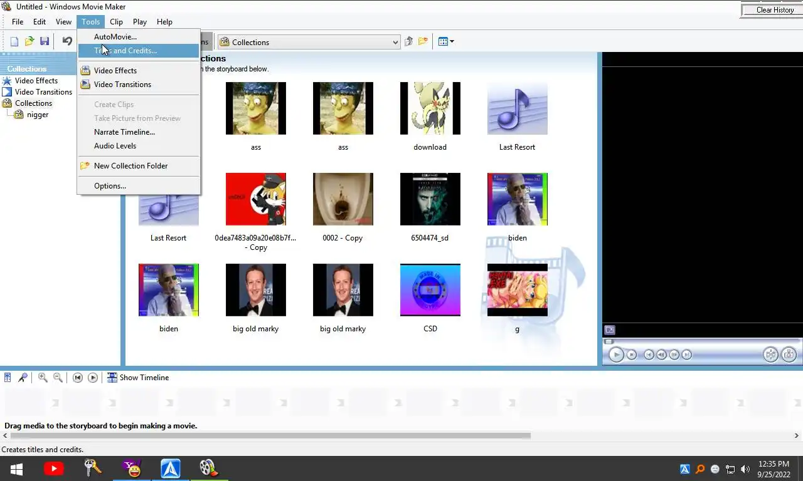Open Options from the Tools menu
This screenshot has width=803, height=481.
pos(139,186)
